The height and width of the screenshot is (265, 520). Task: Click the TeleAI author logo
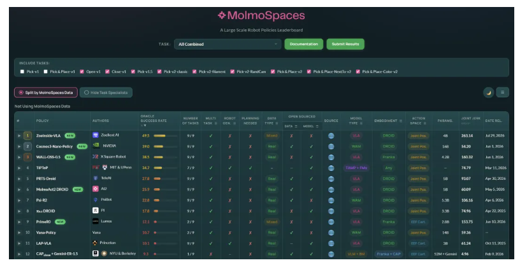tap(96, 178)
